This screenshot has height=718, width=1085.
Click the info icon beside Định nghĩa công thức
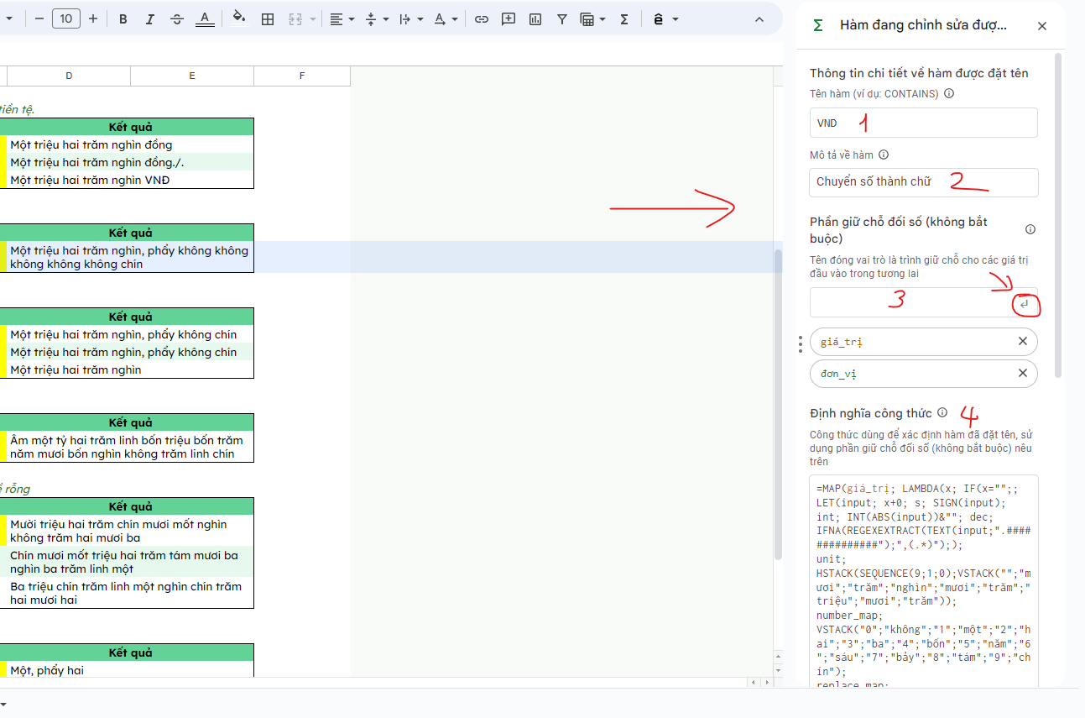point(942,413)
